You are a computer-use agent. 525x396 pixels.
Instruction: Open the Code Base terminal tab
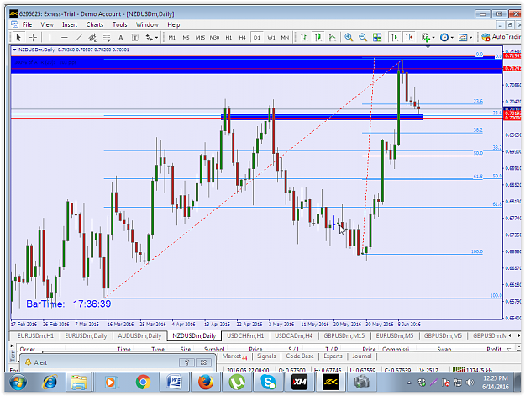[300, 356]
